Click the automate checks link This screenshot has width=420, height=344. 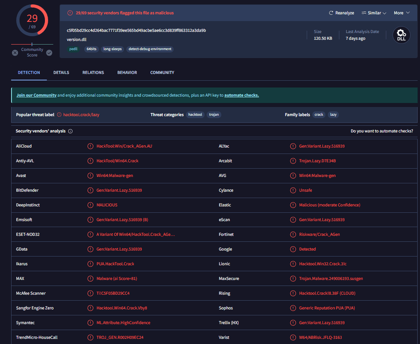tap(242, 95)
